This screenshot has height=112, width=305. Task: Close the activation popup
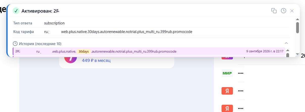[x=292, y=11]
